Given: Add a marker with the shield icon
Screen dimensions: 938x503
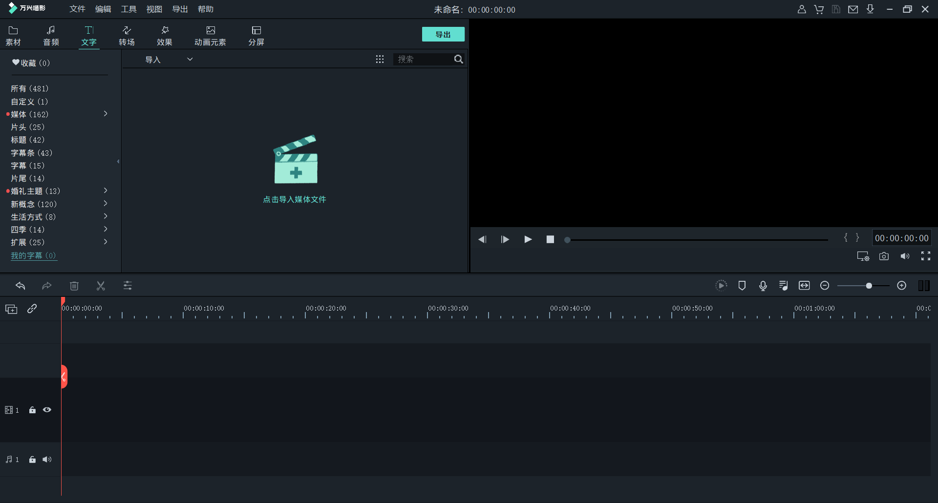Looking at the screenshot, I should click(x=742, y=286).
